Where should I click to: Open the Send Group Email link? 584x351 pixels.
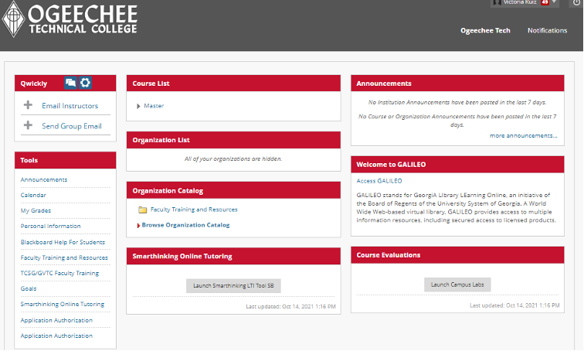click(x=72, y=126)
